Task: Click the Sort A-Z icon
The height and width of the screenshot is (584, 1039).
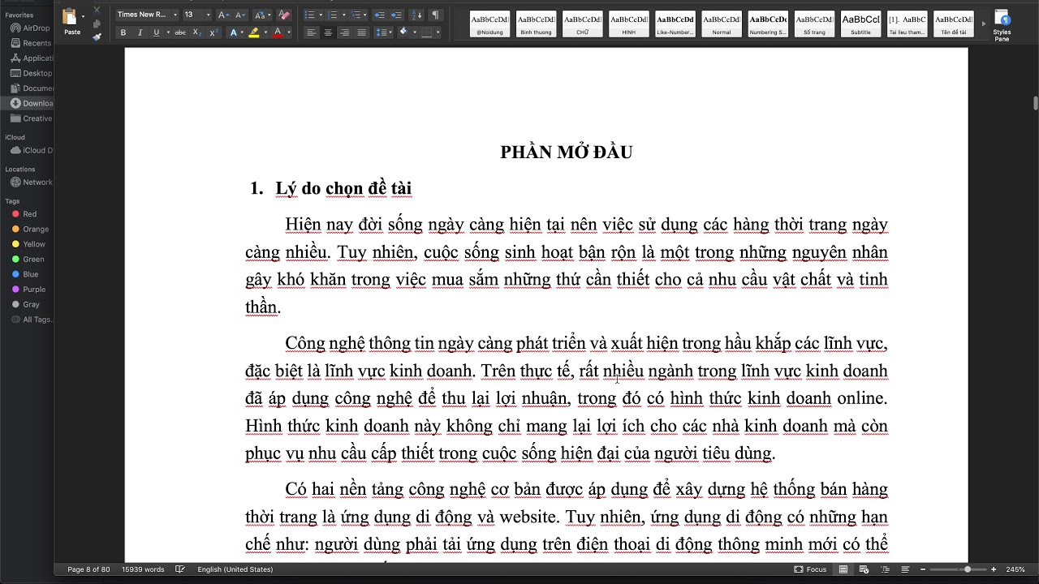Action: tap(416, 15)
